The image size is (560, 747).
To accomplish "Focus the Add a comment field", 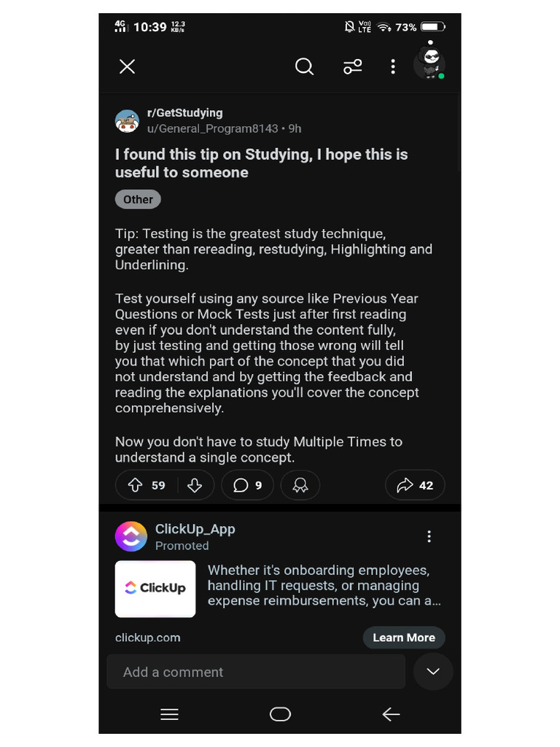I will click(255, 672).
